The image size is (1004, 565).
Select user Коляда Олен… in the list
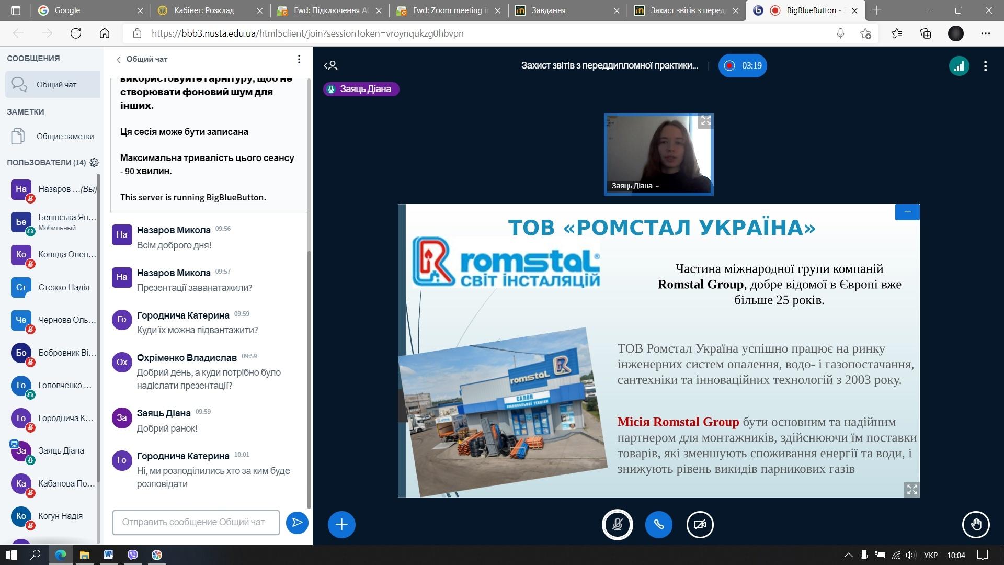click(x=53, y=255)
